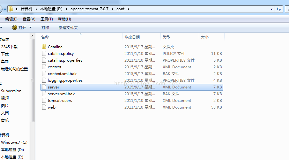
Task: Open 本地磁盘 (D:) in sidebar
Action: 12,150
